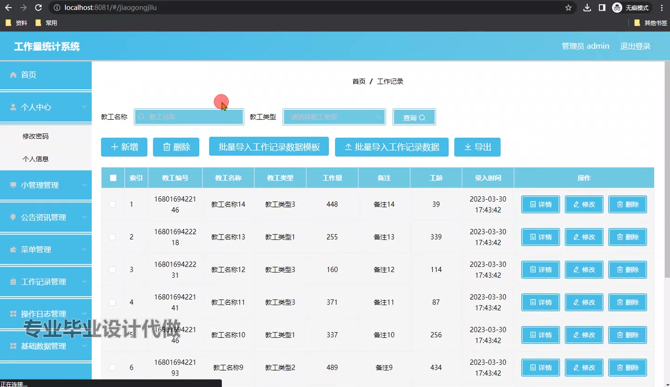Click the trash icon on 删除 toolbar button
This screenshot has width=670, height=387.
[167, 147]
